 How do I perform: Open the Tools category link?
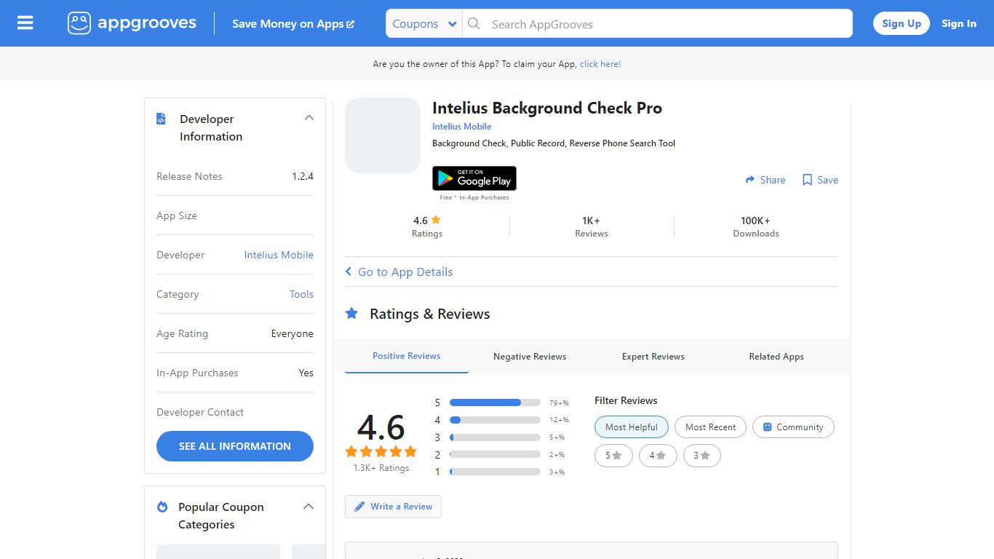click(x=301, y=294)
